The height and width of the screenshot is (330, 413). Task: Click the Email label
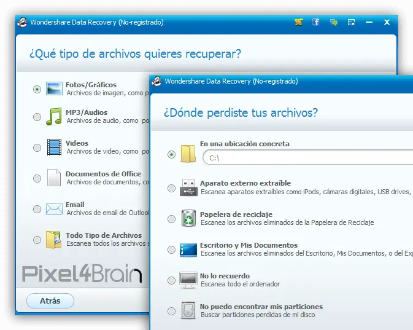[x=75, y=205]
